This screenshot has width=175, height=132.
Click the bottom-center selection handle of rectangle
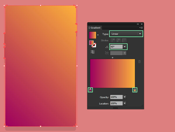coord(41,126)
